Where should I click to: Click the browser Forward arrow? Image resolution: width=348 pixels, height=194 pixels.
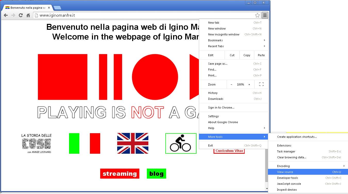[13, 15]
